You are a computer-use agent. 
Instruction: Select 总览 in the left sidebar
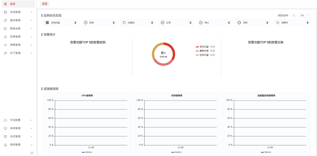click(13, 4)
